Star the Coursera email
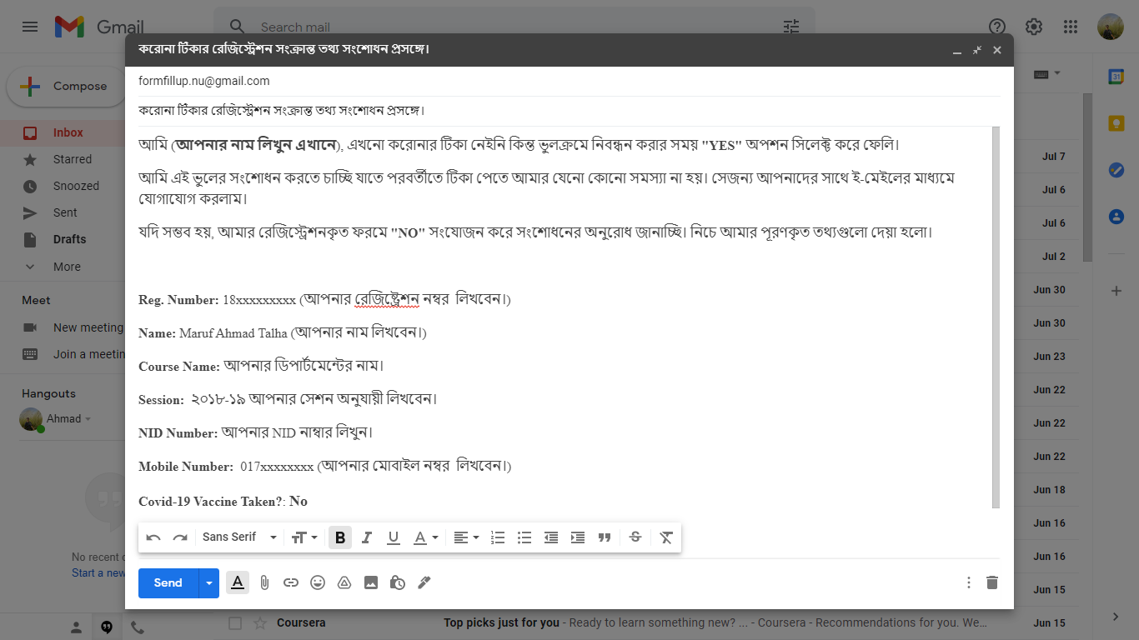 [x=260, y=623]
